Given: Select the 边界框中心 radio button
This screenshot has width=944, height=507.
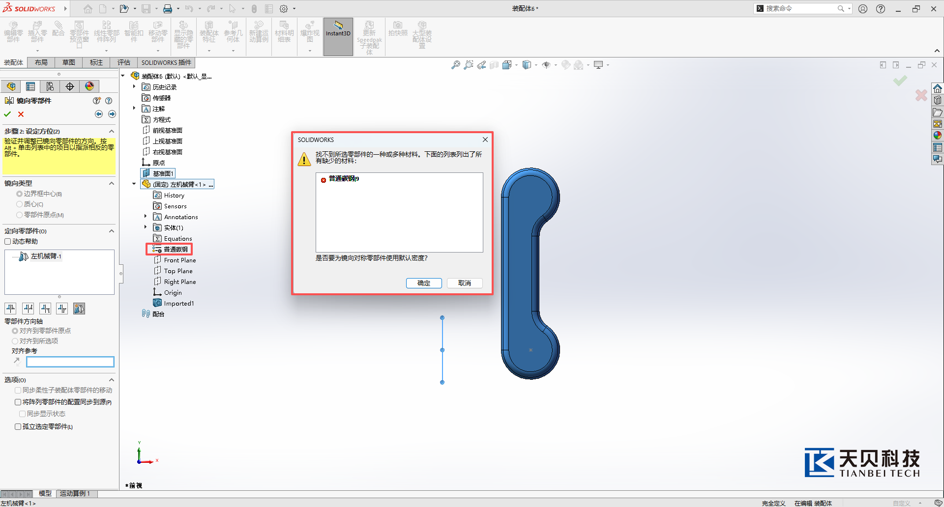Looking at the screenshot, I should coord(20,194).
